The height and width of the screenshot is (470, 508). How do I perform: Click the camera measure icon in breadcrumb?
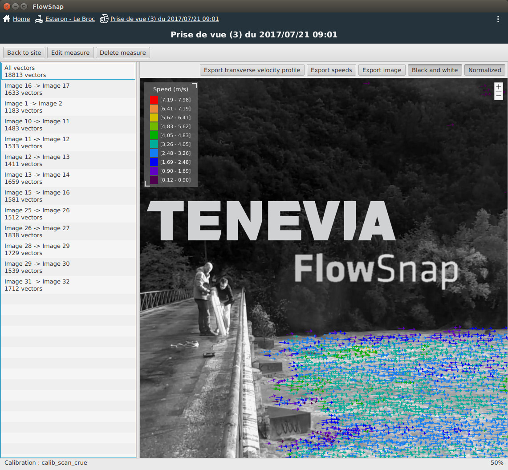coord(104,19)
